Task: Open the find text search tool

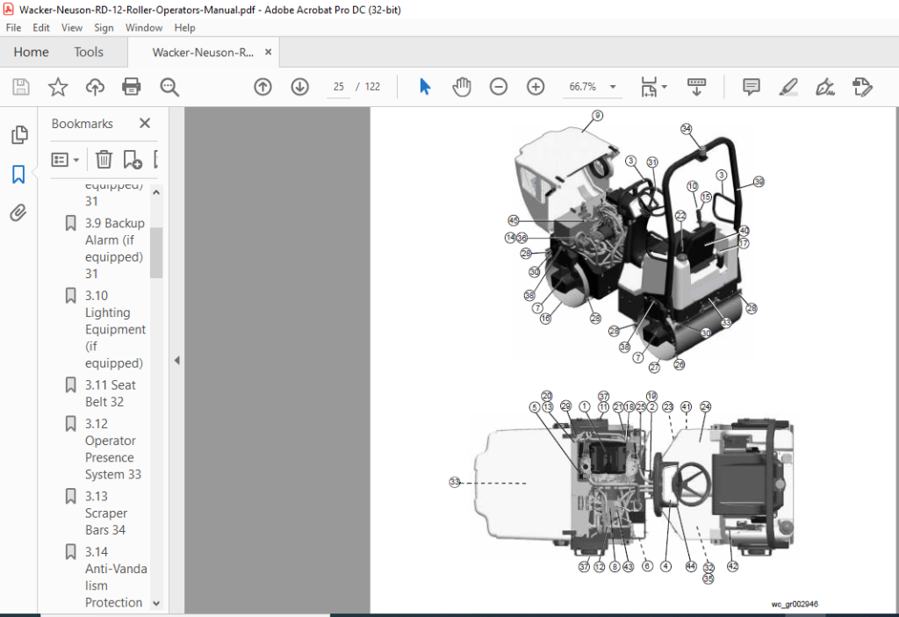Action: tap(169, 87)
